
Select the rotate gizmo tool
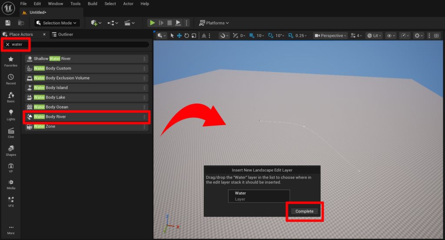(186, 36)
